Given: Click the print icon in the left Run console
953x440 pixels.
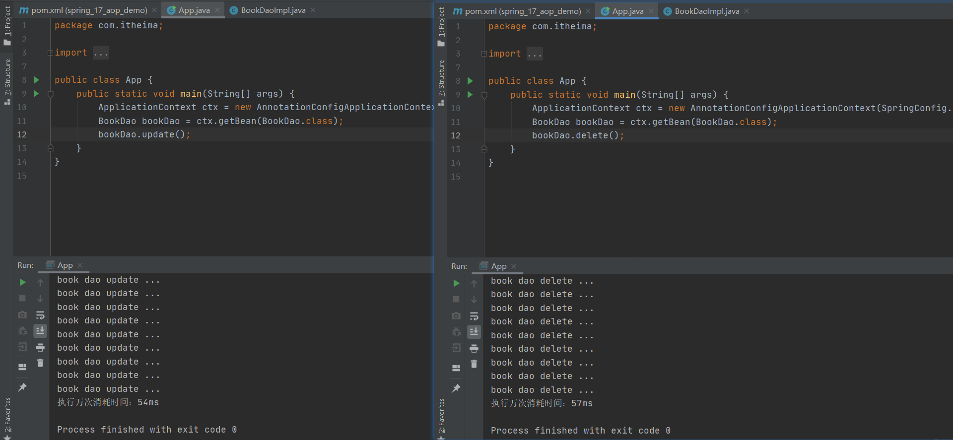Looking at the screenshot, I should tap(40, 347).
